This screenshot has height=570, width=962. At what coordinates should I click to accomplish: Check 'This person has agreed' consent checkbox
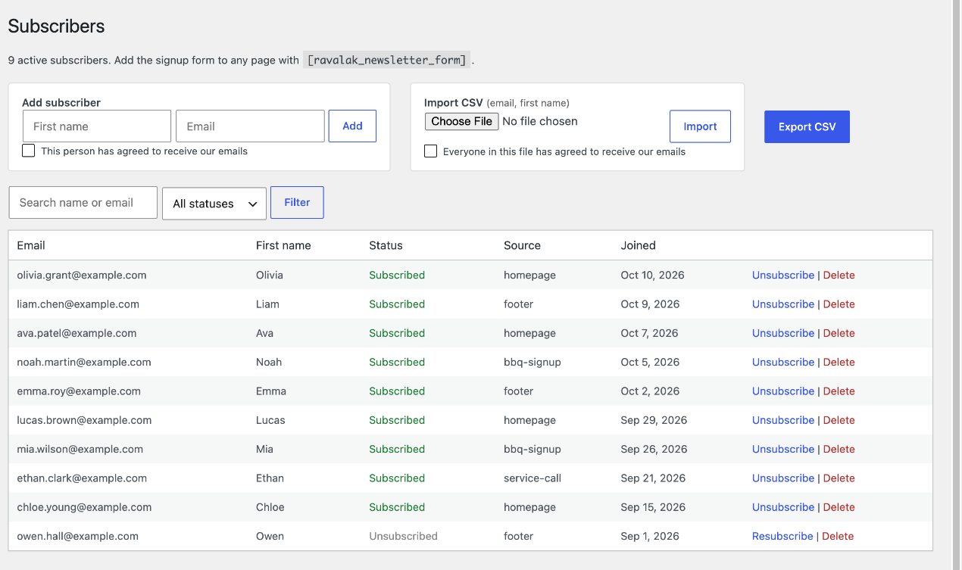click(x=29, y=151)
